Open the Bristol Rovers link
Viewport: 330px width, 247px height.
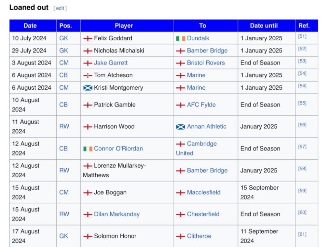click(206, 63)
